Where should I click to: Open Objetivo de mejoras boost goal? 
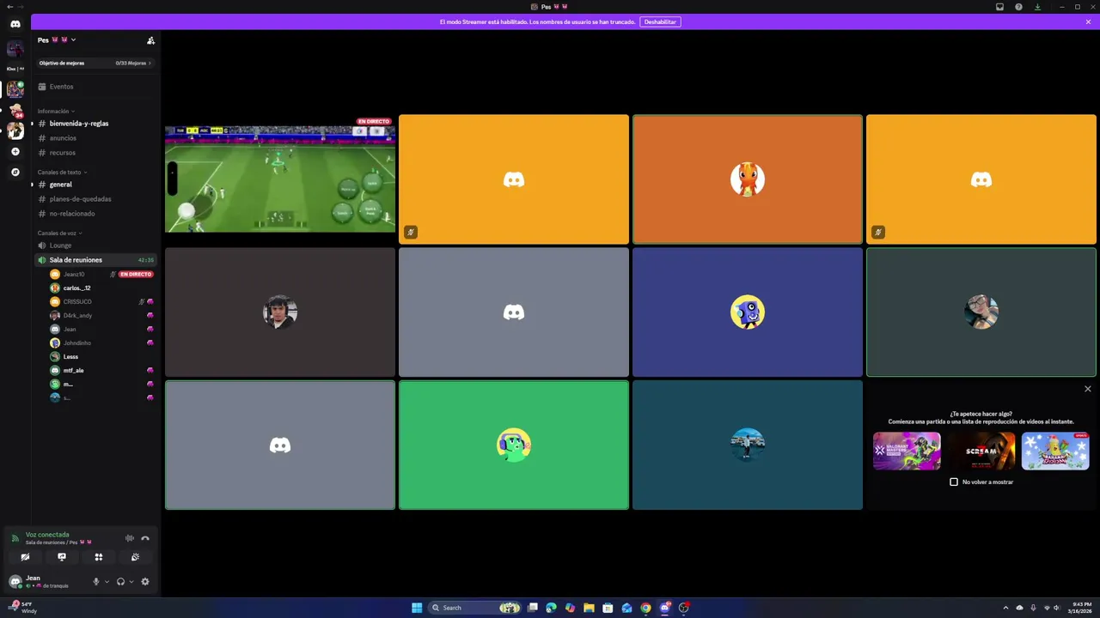pos(95,63)
